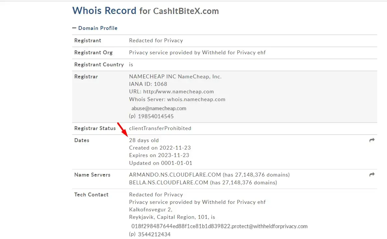Select the 'Created on 2022-11-23' line

coord(160,148)
